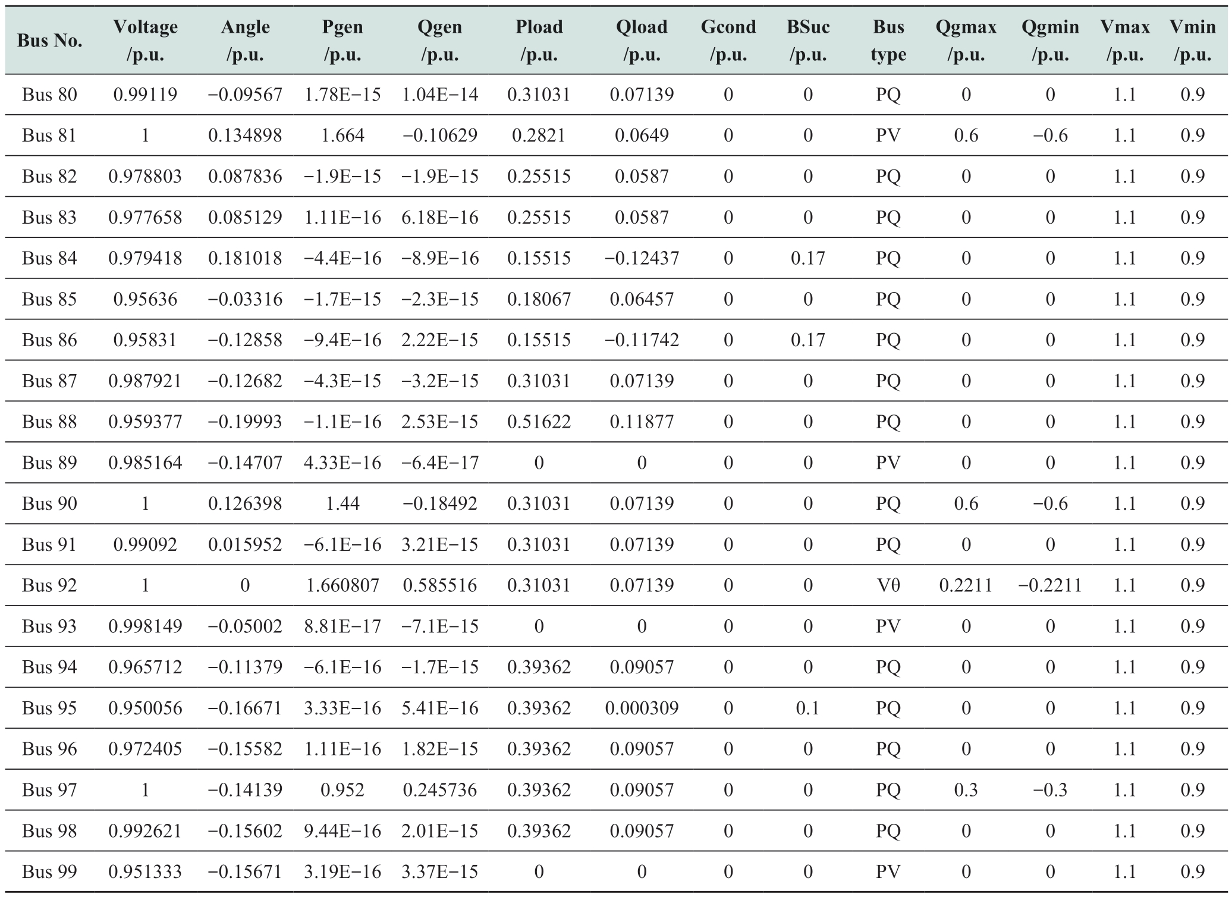Image resolution: width=1232 pixels, height=897 pixels.
Task: Click the 'Vmin /p.u.' column header
Action: (x=1193, y=40)
